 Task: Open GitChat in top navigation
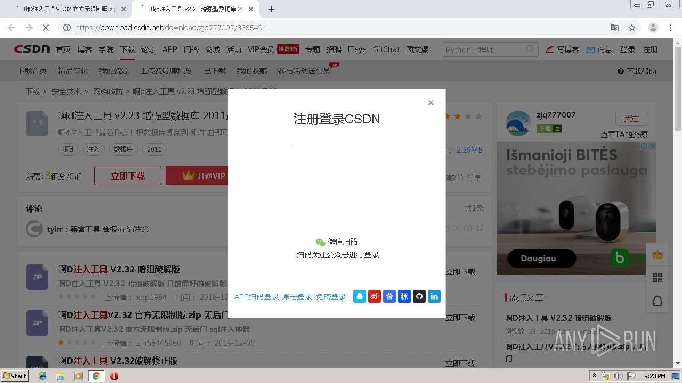pos(386,49)
